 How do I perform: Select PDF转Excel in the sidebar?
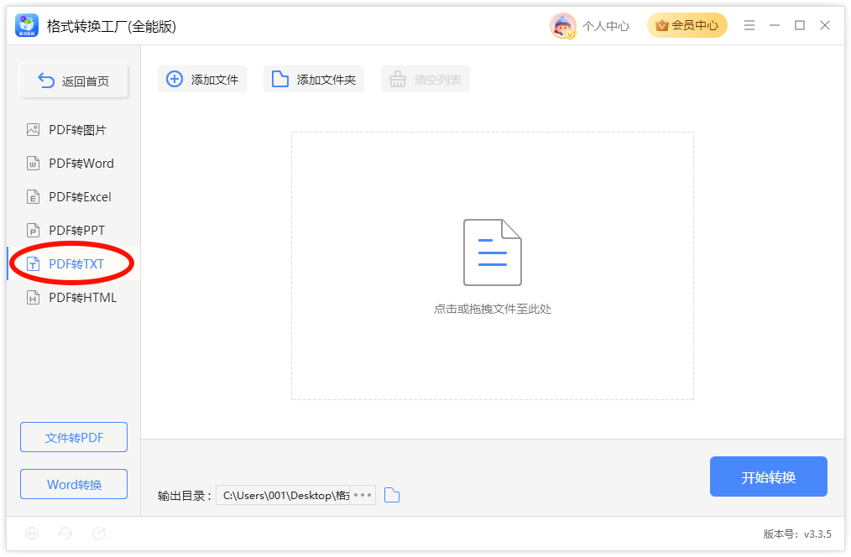click(73, 197)
